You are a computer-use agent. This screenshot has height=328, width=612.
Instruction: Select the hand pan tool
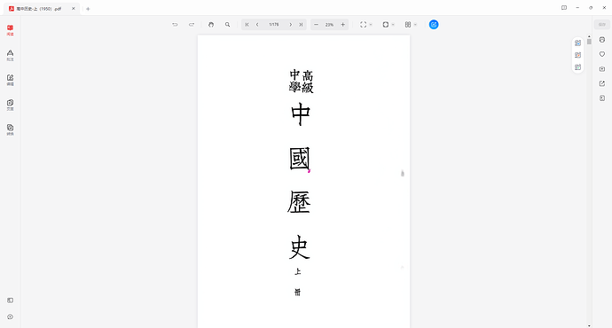point(211,25)
